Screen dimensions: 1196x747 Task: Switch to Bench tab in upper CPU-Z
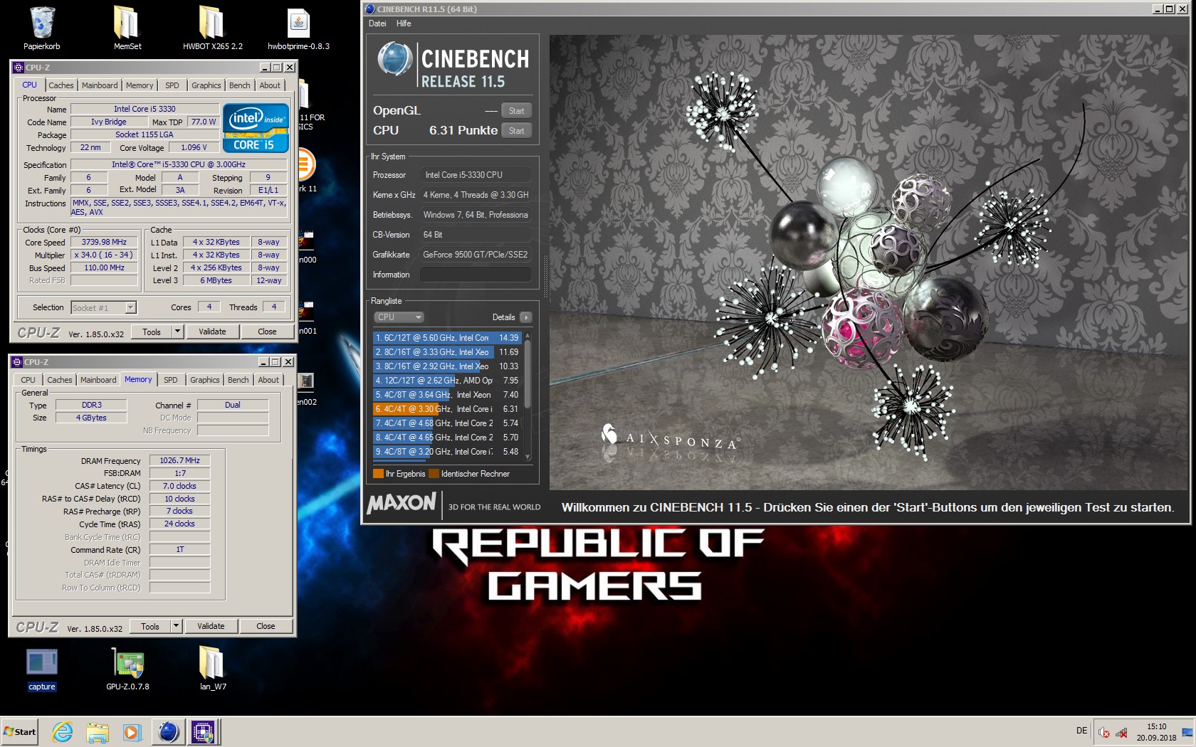240,85
